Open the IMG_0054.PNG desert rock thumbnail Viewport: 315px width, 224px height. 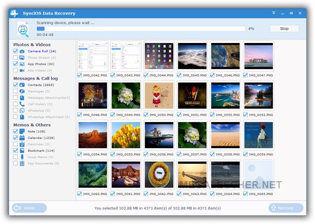pos(93,135)
